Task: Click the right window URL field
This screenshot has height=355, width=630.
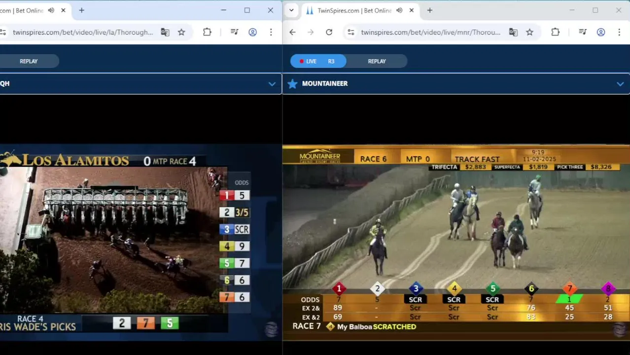Action: (x=430, y=32)
